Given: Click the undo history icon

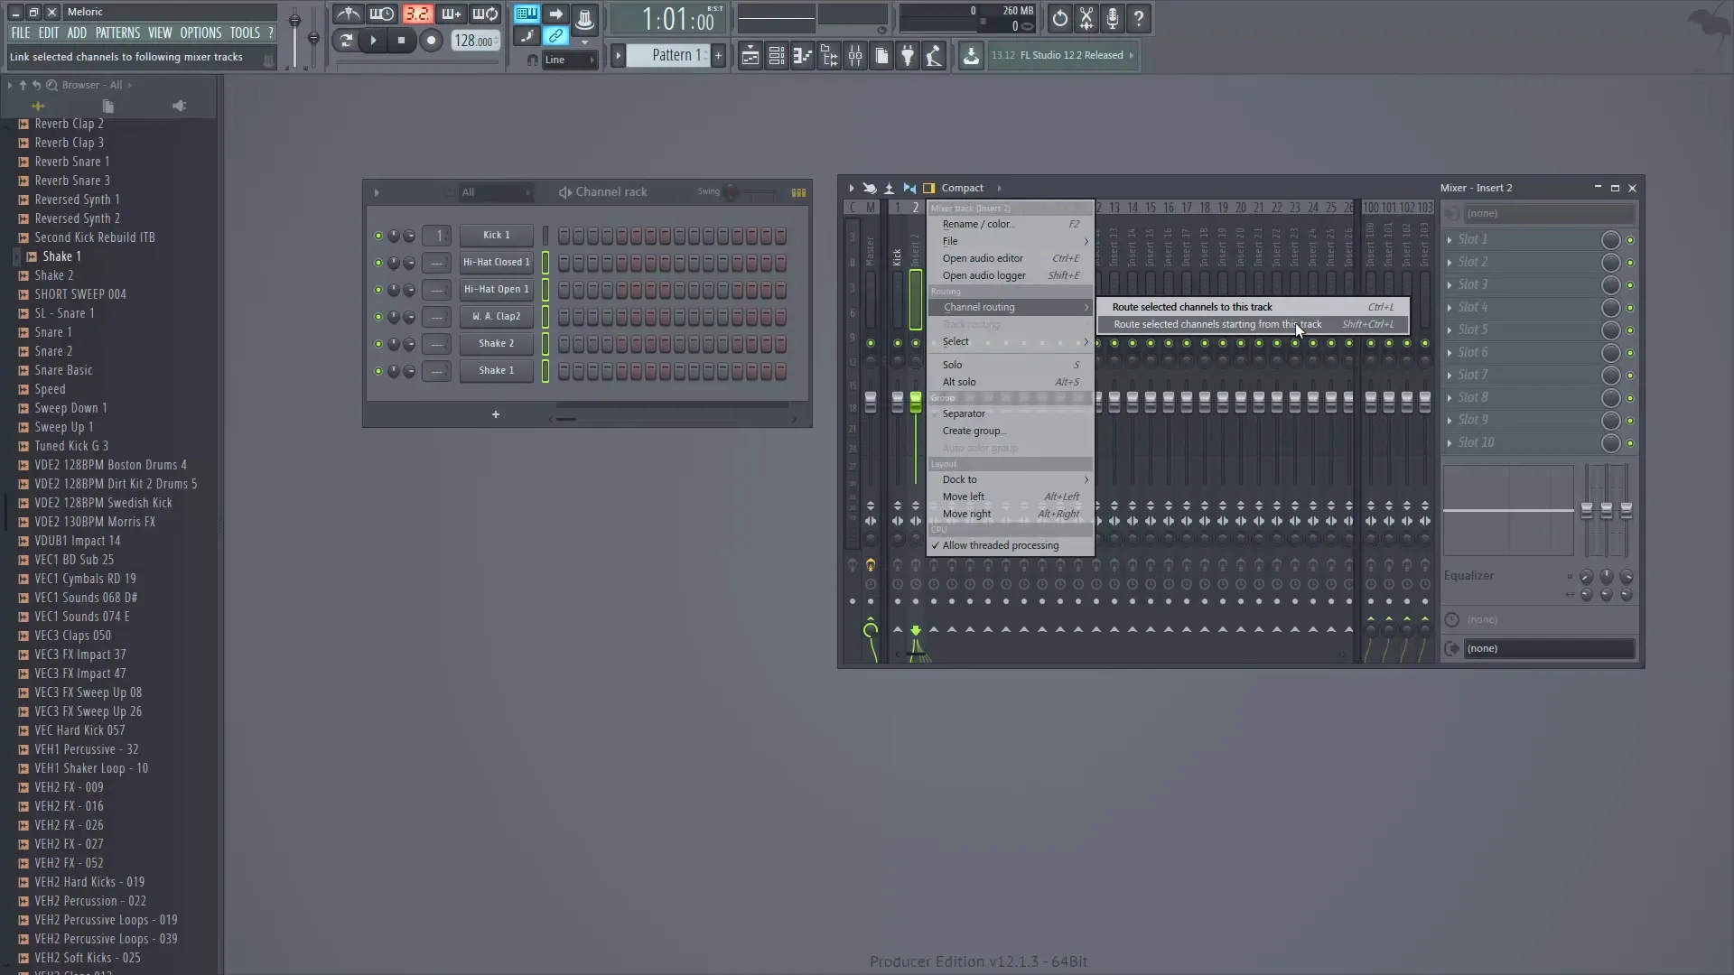Looking at the screenshot, I should coord(1059,18).
